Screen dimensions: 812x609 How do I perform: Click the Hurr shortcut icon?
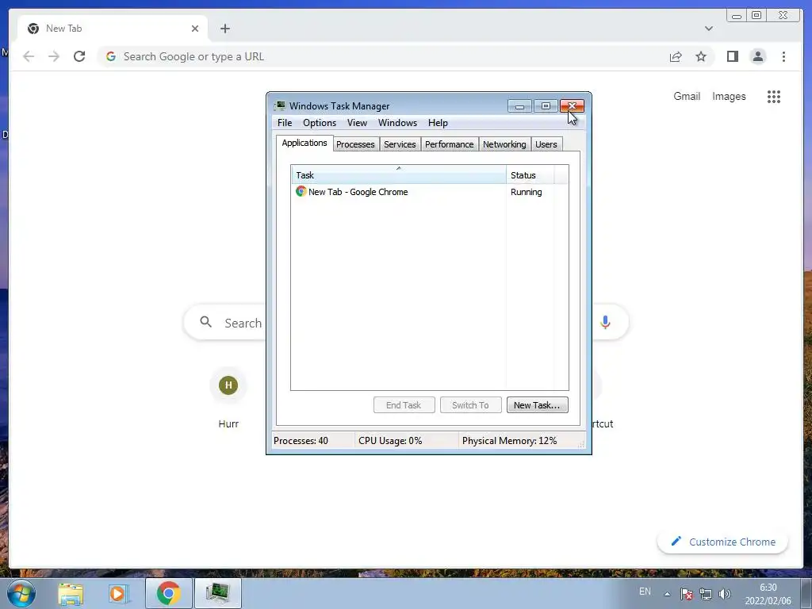[x=228, y=385]
